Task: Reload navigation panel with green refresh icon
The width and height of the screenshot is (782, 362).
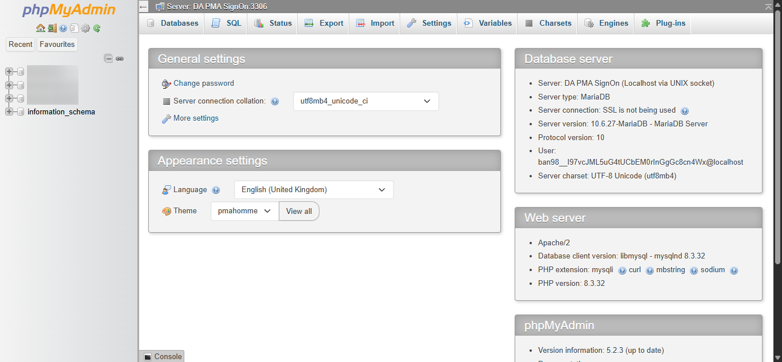Action: click(97, 28)
